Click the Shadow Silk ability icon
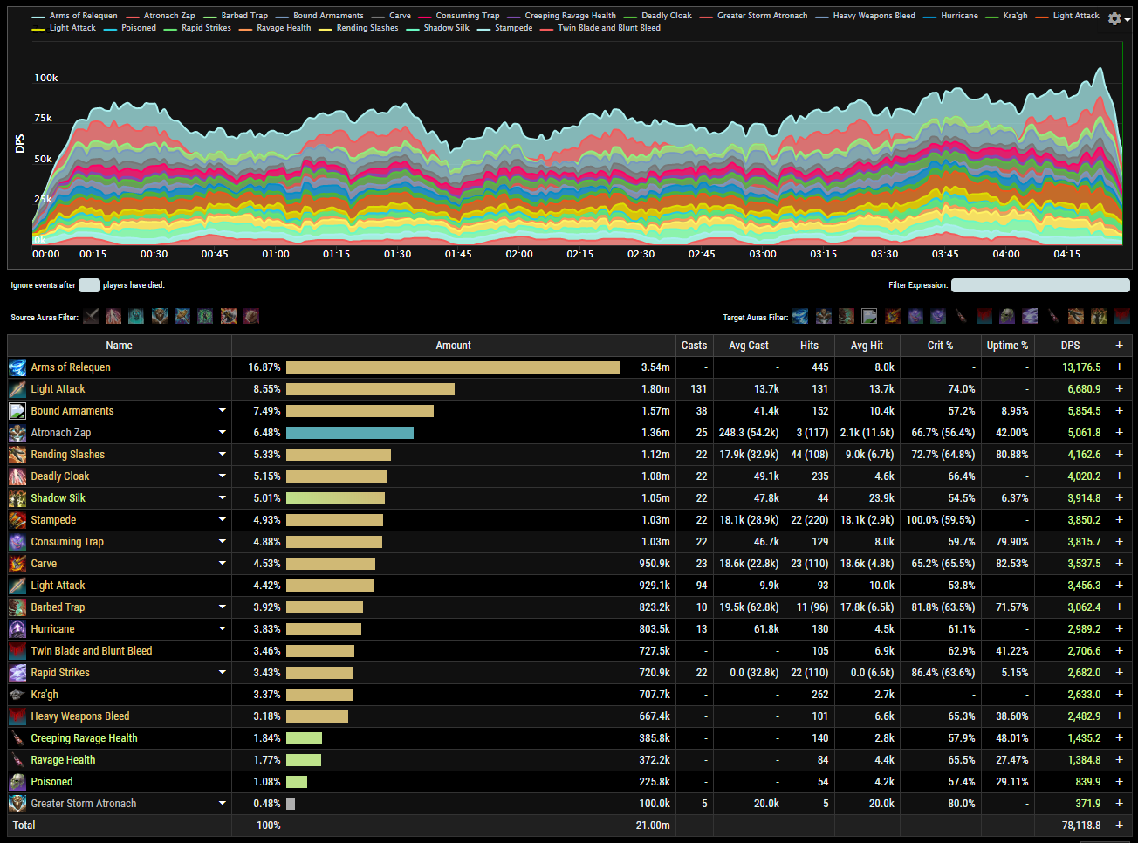Image resolution: width=1138 pixels, height=843 pixels. click(17, 498)
